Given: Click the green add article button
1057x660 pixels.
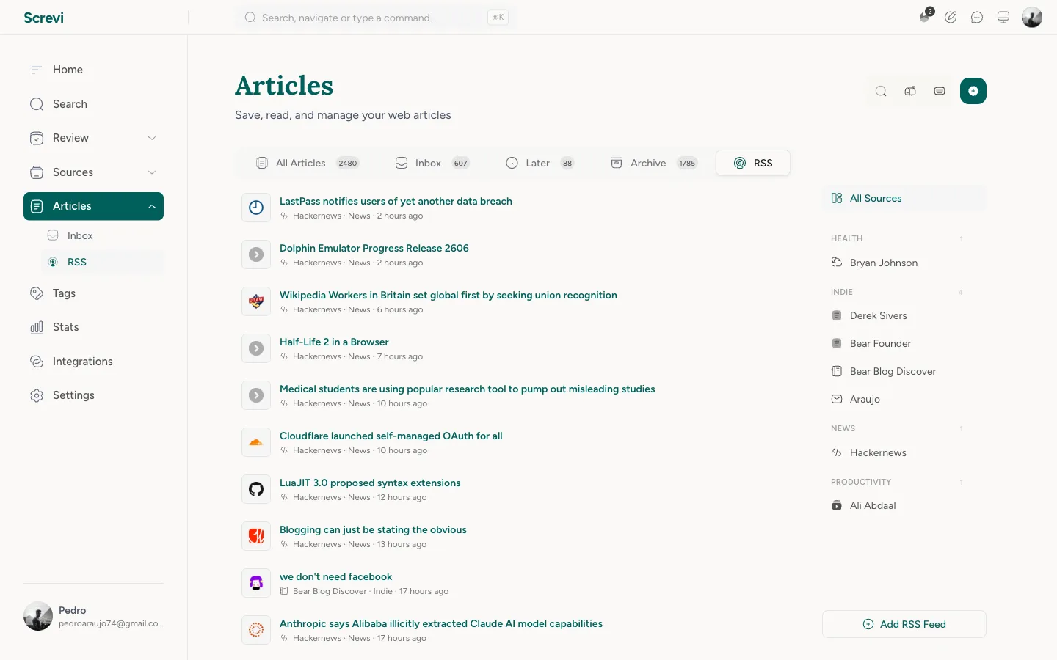Looking at the screenshot, I should click(x=973, y=91).
